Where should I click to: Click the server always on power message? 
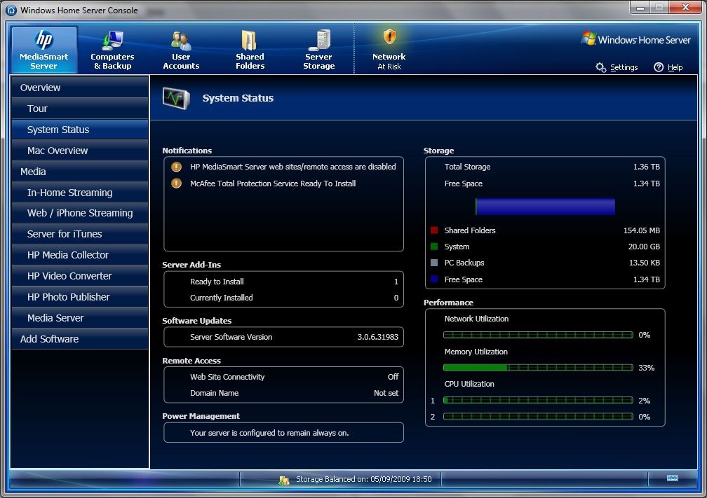point(269,433)
